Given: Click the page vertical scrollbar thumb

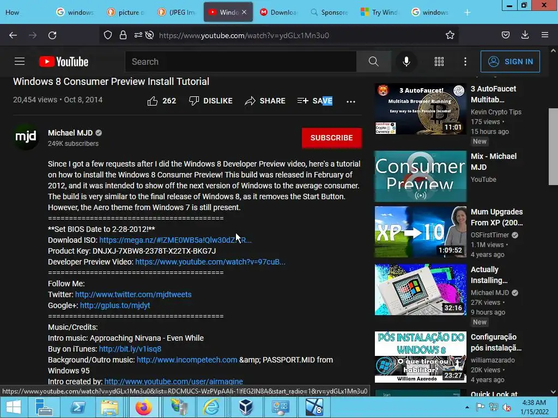Looking at the screenshot, I should pyautogui.click(x=553, y=146).
